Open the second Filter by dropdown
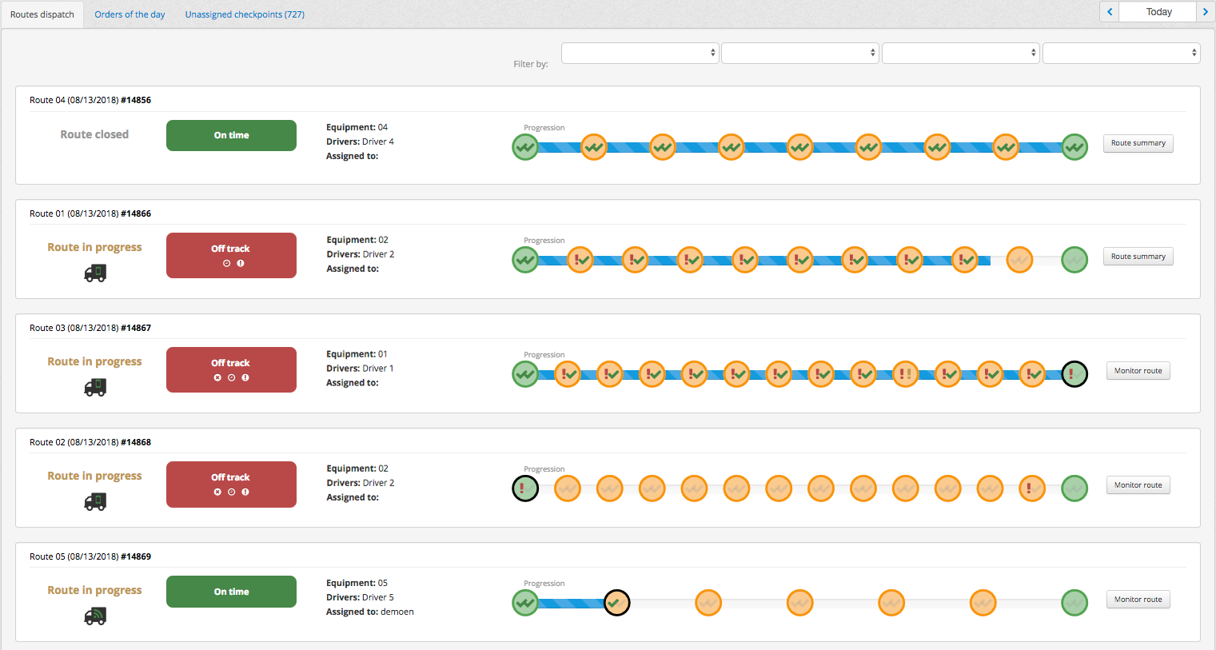The image size is (1216, 650). click(x=799, y=53)
